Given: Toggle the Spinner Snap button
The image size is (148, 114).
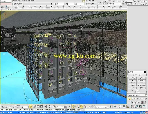Looking at the screenshot, I should tap(89, 107).
